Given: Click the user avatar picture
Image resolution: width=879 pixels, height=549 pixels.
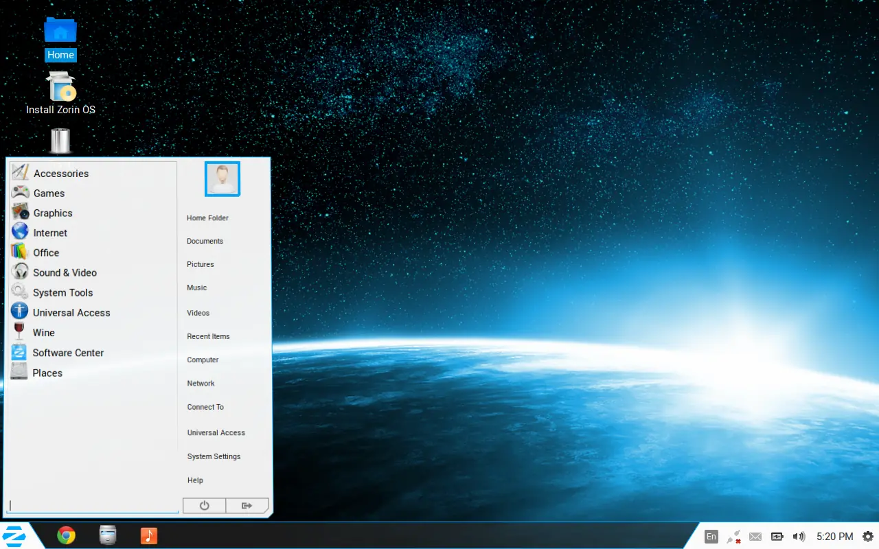Looking at the screenshot, I should [x=222, y=179].
